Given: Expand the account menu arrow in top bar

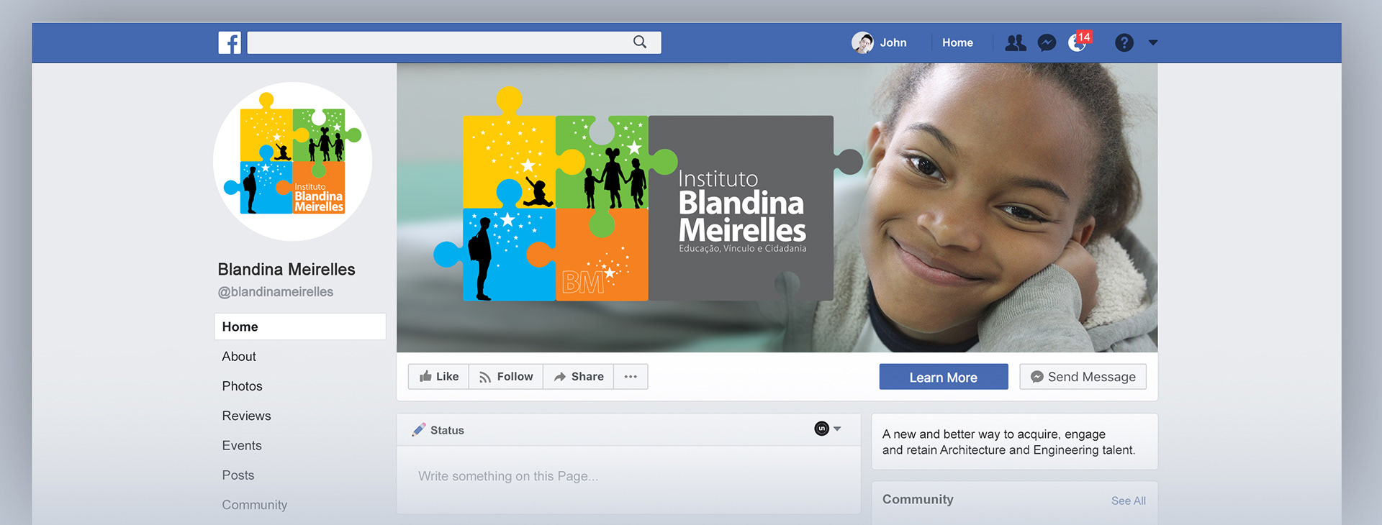Looking at the screenshot, I should [1153, 43].
